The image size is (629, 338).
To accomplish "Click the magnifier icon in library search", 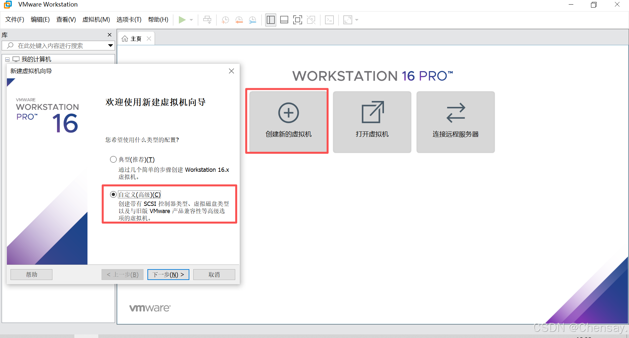I will [10, 45].
